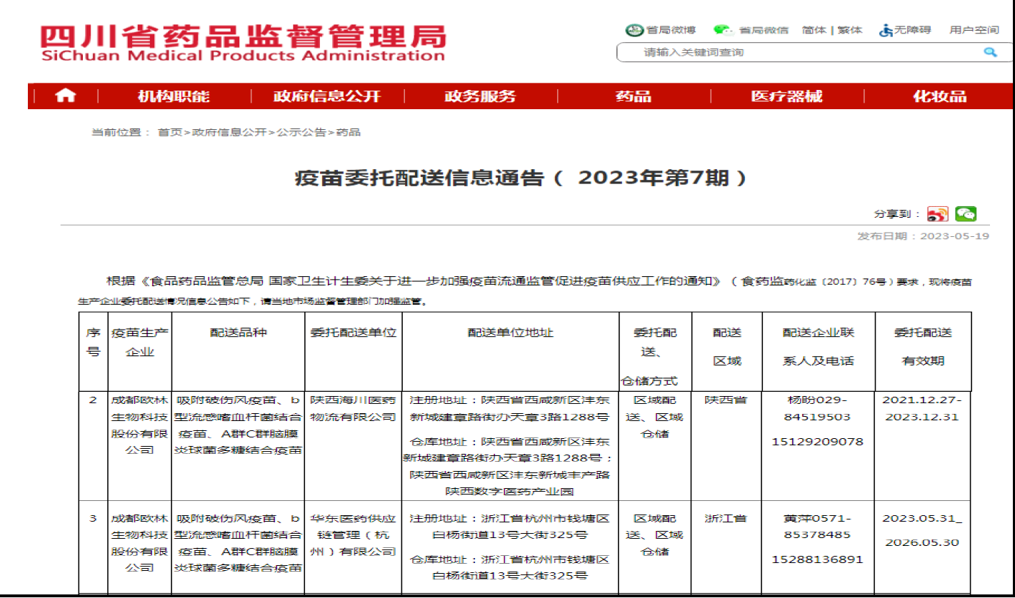Open the 省局微信 WeChat icon link
Screen dimensions: 1015x598
coord(723,30)
